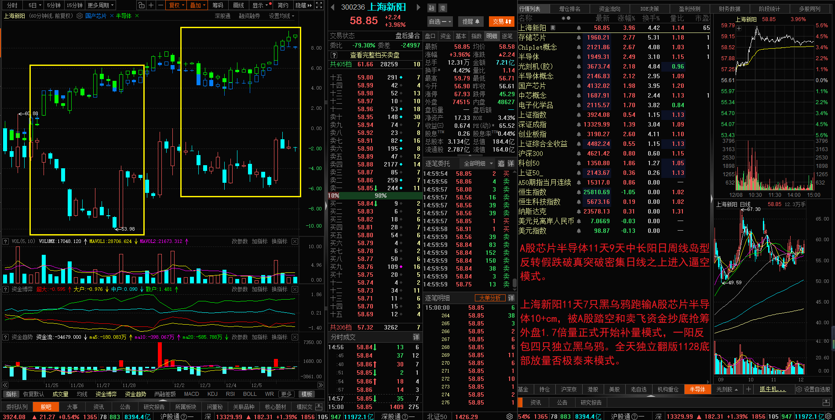Open 自选 watchlist dropdown
Viewport: 835px width, 420px height.
[x=440, y=21]
